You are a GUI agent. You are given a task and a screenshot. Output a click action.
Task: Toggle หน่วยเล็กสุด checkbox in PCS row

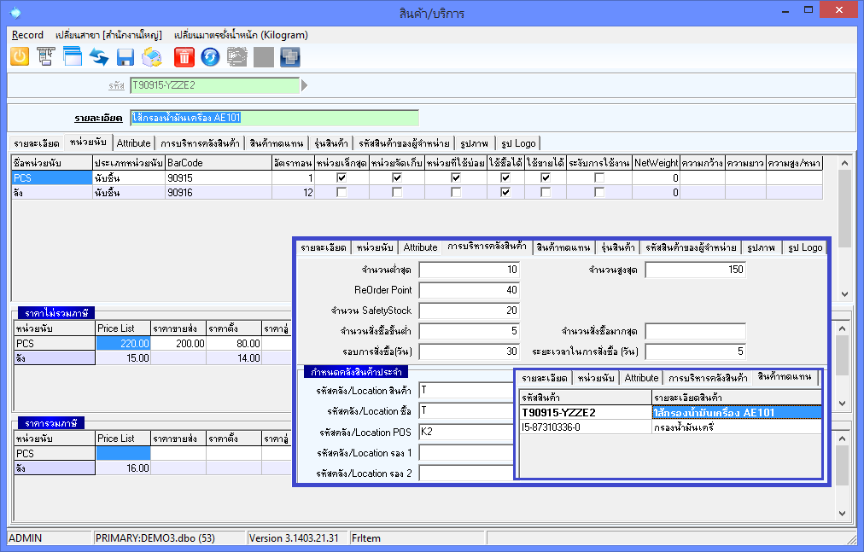342,177
